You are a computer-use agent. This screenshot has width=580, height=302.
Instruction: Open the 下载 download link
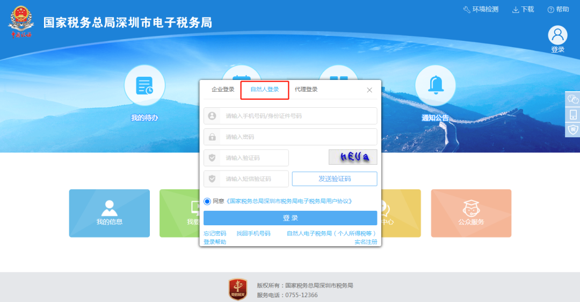(x=523, y=9)
